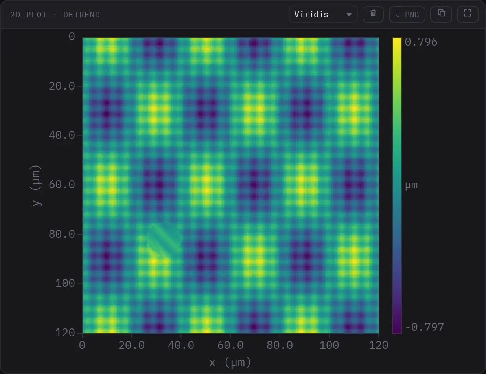Click the trash delete plot icon
The width and height of the screenshot is (486, 374).
373,15
